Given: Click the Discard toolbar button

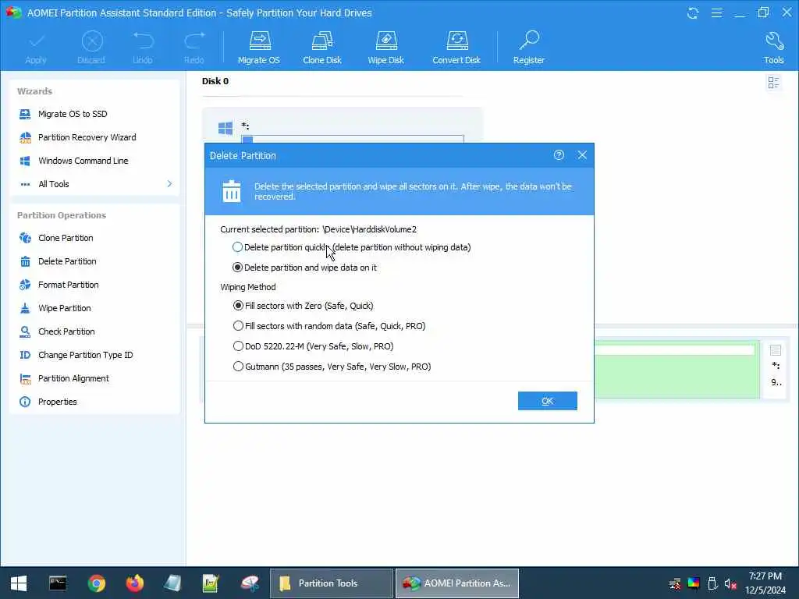Looking at the screenshot, I should tap(91, 48).
